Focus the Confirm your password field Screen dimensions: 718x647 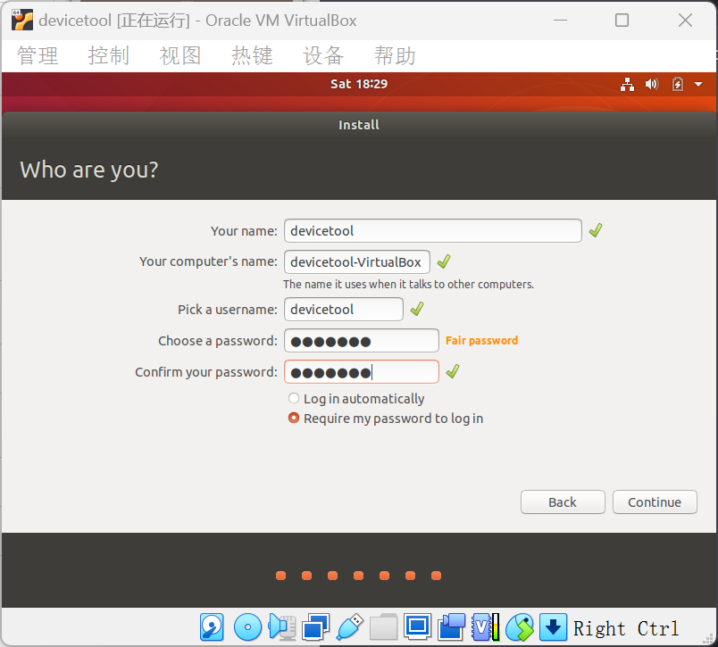pos(362,371)
